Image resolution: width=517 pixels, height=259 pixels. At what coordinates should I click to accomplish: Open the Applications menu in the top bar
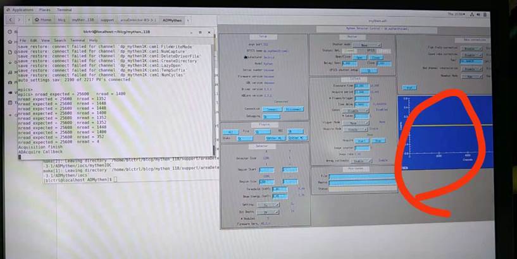[x=20, y=10]
